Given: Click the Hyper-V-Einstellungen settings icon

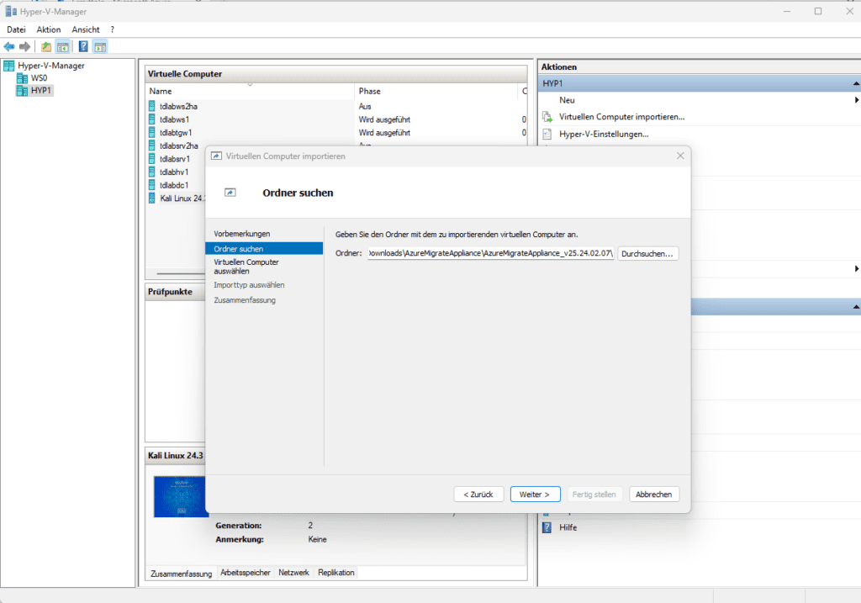Looking at the screenshot, I should point(547,134).
